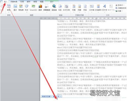Click the blue footer section label tag
127x101 pixels.
51,96
